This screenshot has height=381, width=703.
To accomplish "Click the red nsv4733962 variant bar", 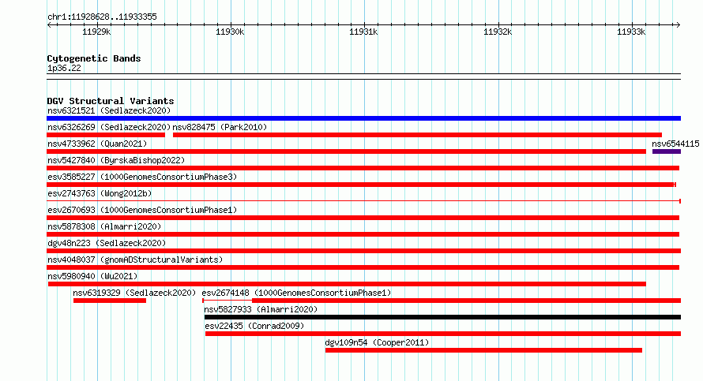I will click(346, 151).
